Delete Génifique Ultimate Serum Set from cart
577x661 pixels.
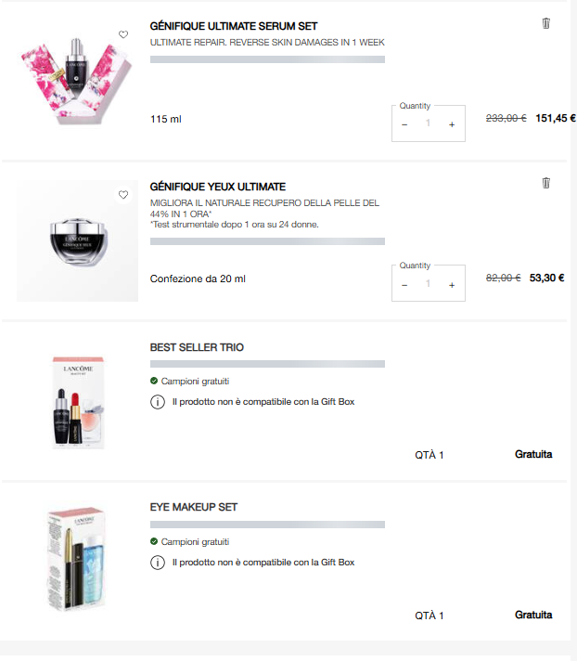coord(545,23)
